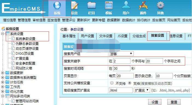
Task: Click the page icon beside 系统参数设置
Action: point(13,39)
